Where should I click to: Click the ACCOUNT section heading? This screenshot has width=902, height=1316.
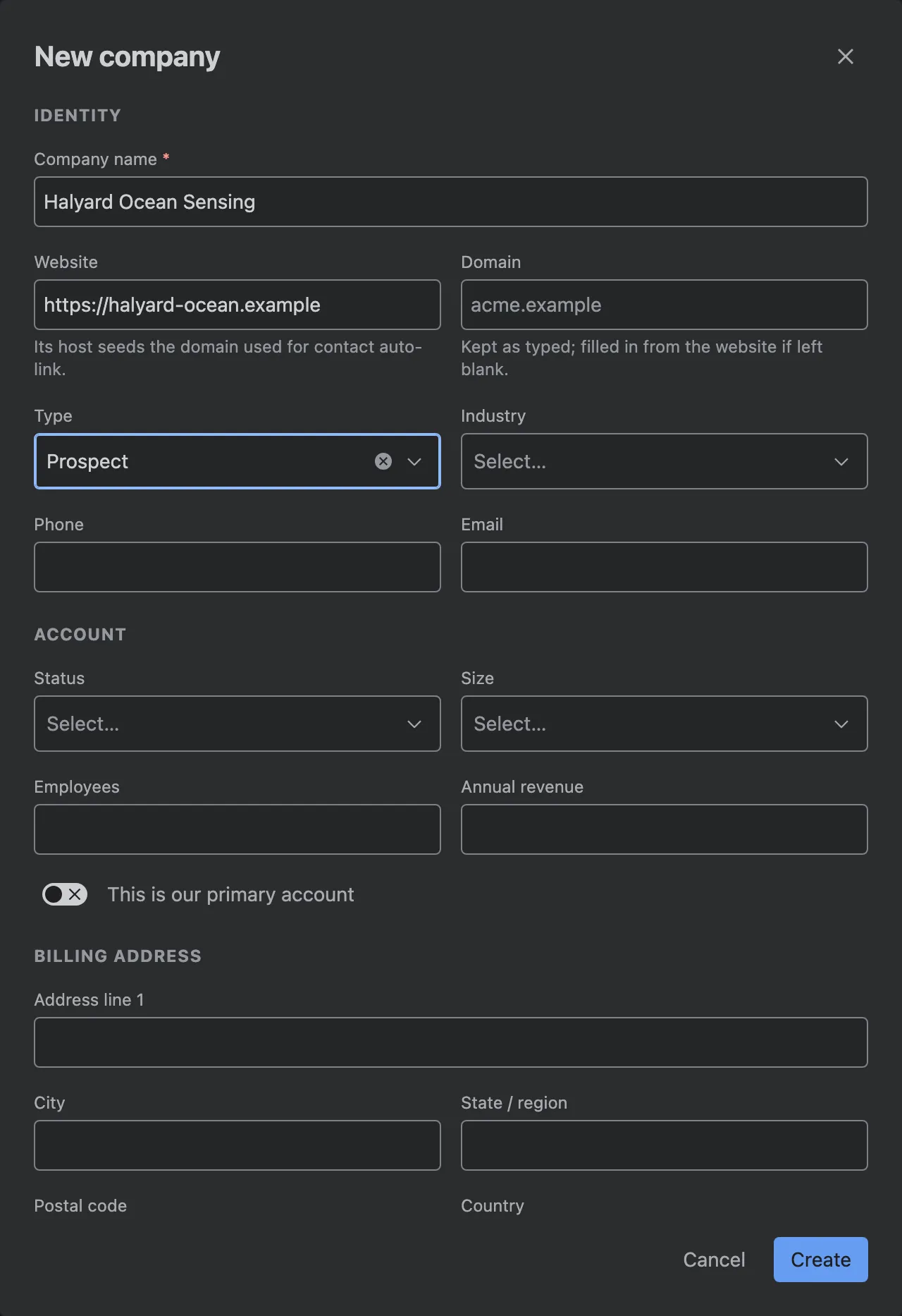click(80, 634)
